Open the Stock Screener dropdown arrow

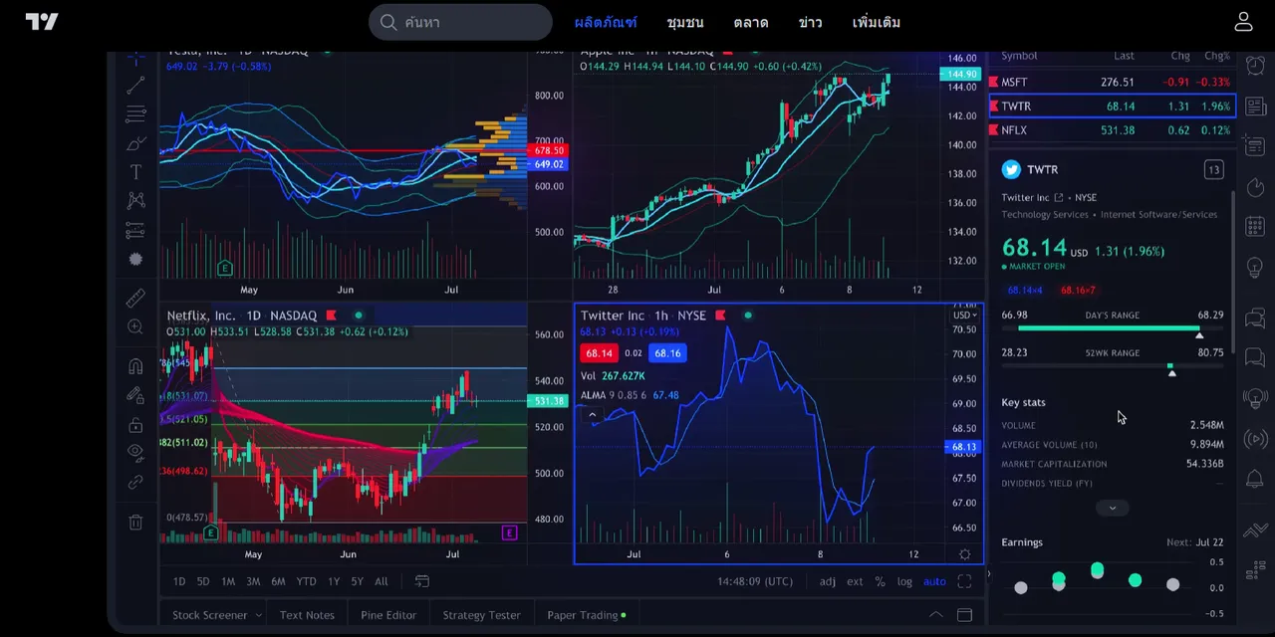(x=258, y=615)
